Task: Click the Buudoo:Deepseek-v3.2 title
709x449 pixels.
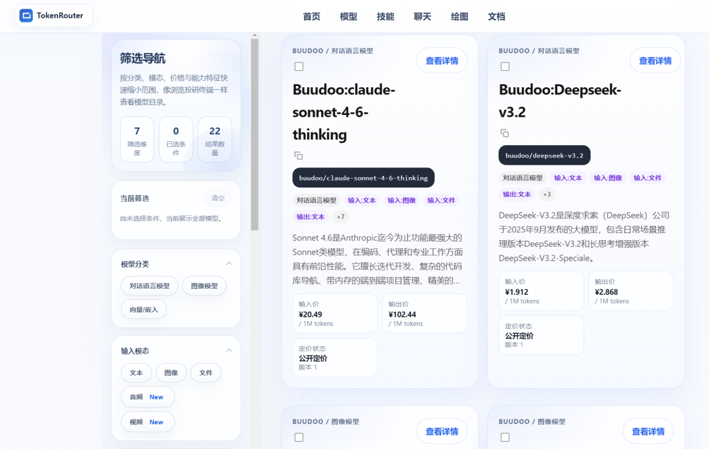Action: [560, 101]
